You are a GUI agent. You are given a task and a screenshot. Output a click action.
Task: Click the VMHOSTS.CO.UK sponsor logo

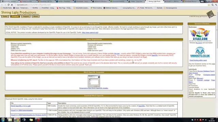200,53
